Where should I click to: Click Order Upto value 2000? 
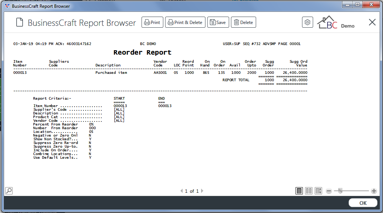(x=252, y=73)
